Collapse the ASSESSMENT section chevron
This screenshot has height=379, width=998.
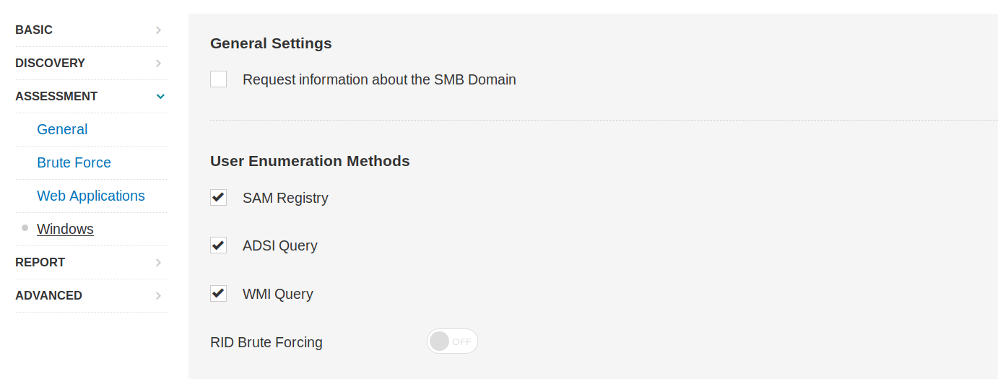(160, 97)
